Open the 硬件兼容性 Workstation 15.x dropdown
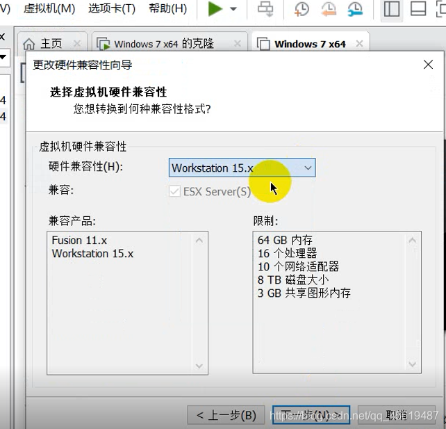Image resolution: width=446 pixels, height=429 pixels. pos(242,168)
